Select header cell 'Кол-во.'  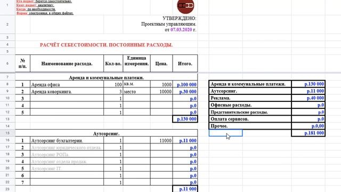113,63
